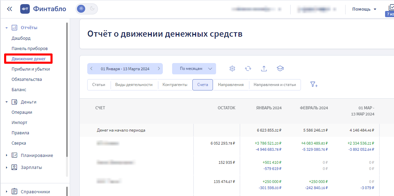Expand the Планирование section arrow
The image size is (394, 196).
pos(7,156)
